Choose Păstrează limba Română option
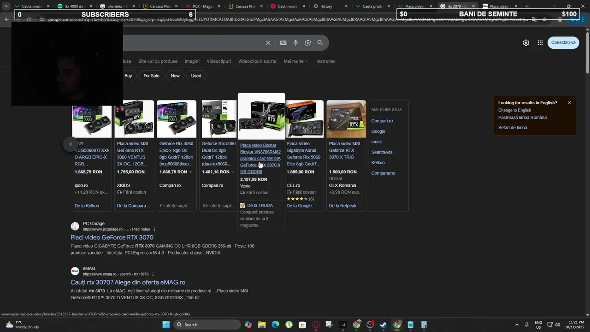Screen dimensions: 590x332 click(522, 118)
